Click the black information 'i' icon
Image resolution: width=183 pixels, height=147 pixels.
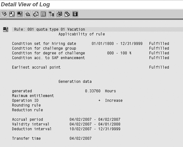[75, 14]
